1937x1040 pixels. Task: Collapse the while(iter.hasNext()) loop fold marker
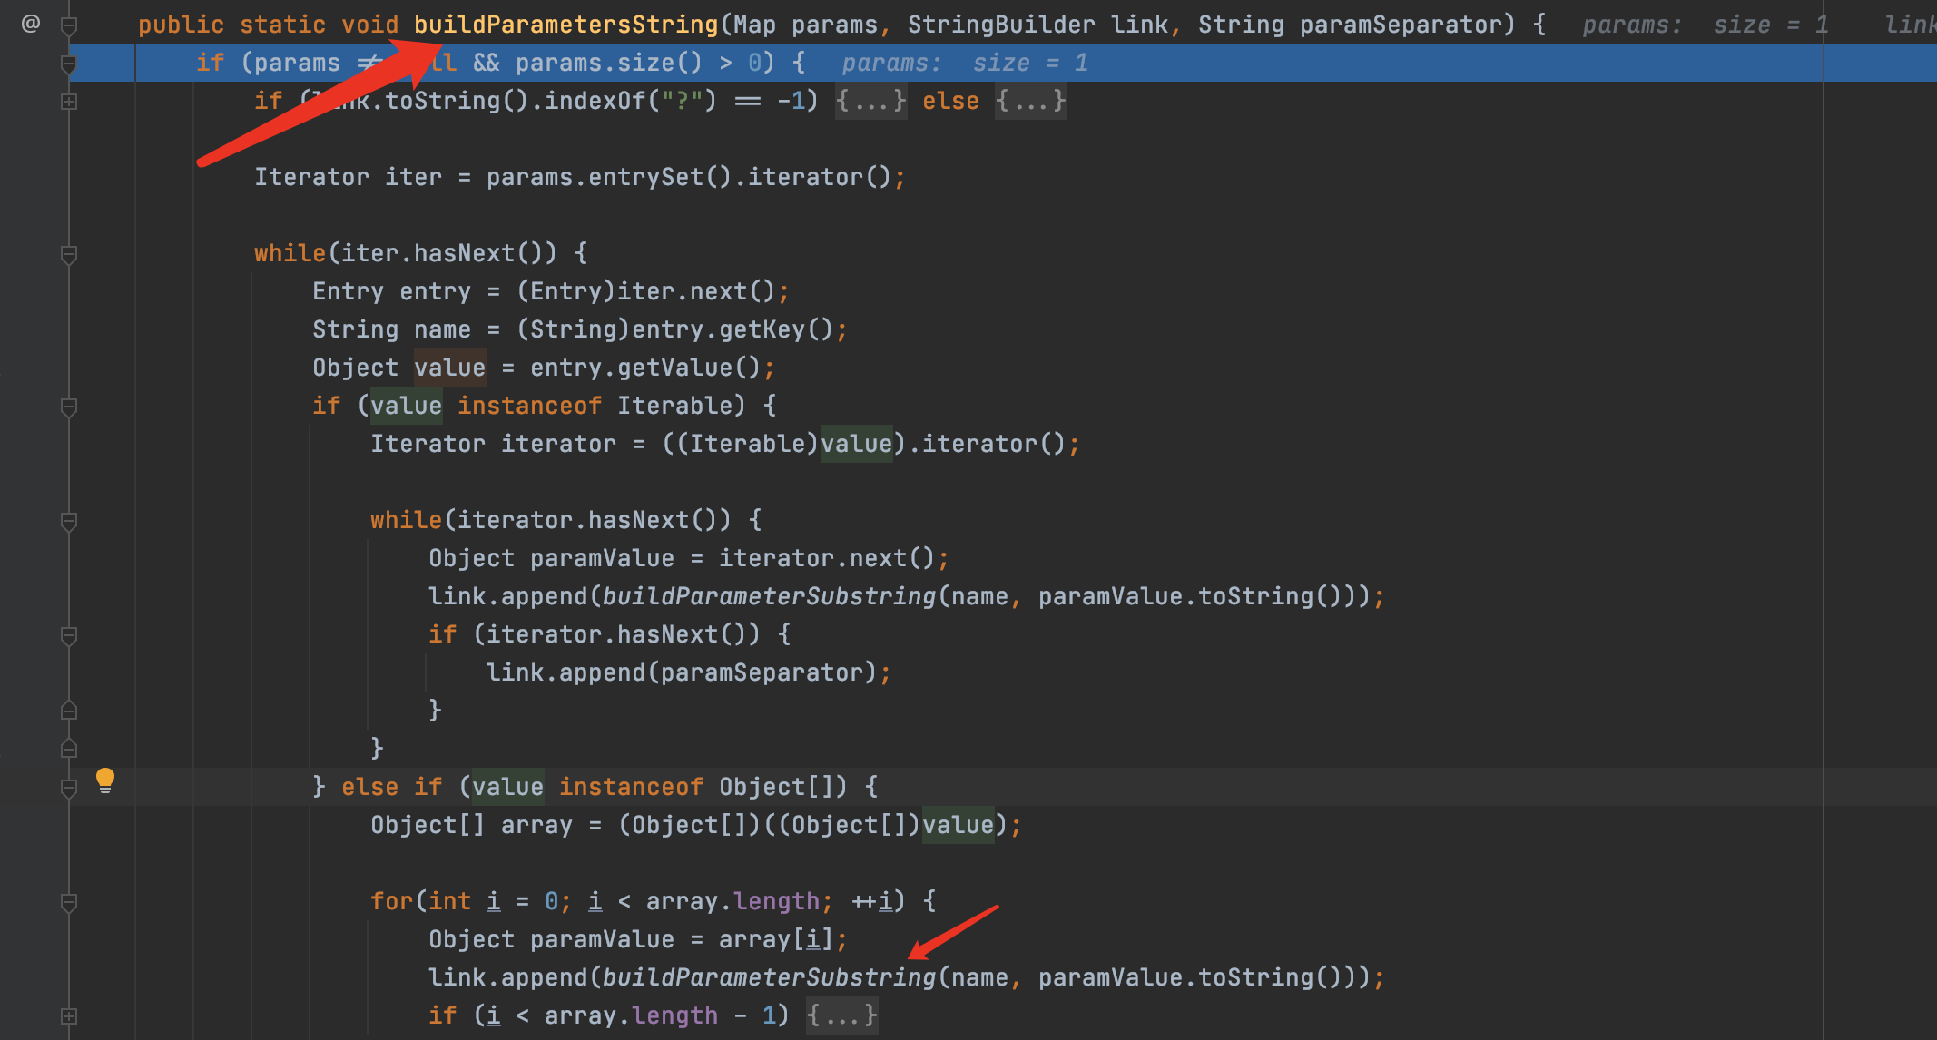click(69, 254)
